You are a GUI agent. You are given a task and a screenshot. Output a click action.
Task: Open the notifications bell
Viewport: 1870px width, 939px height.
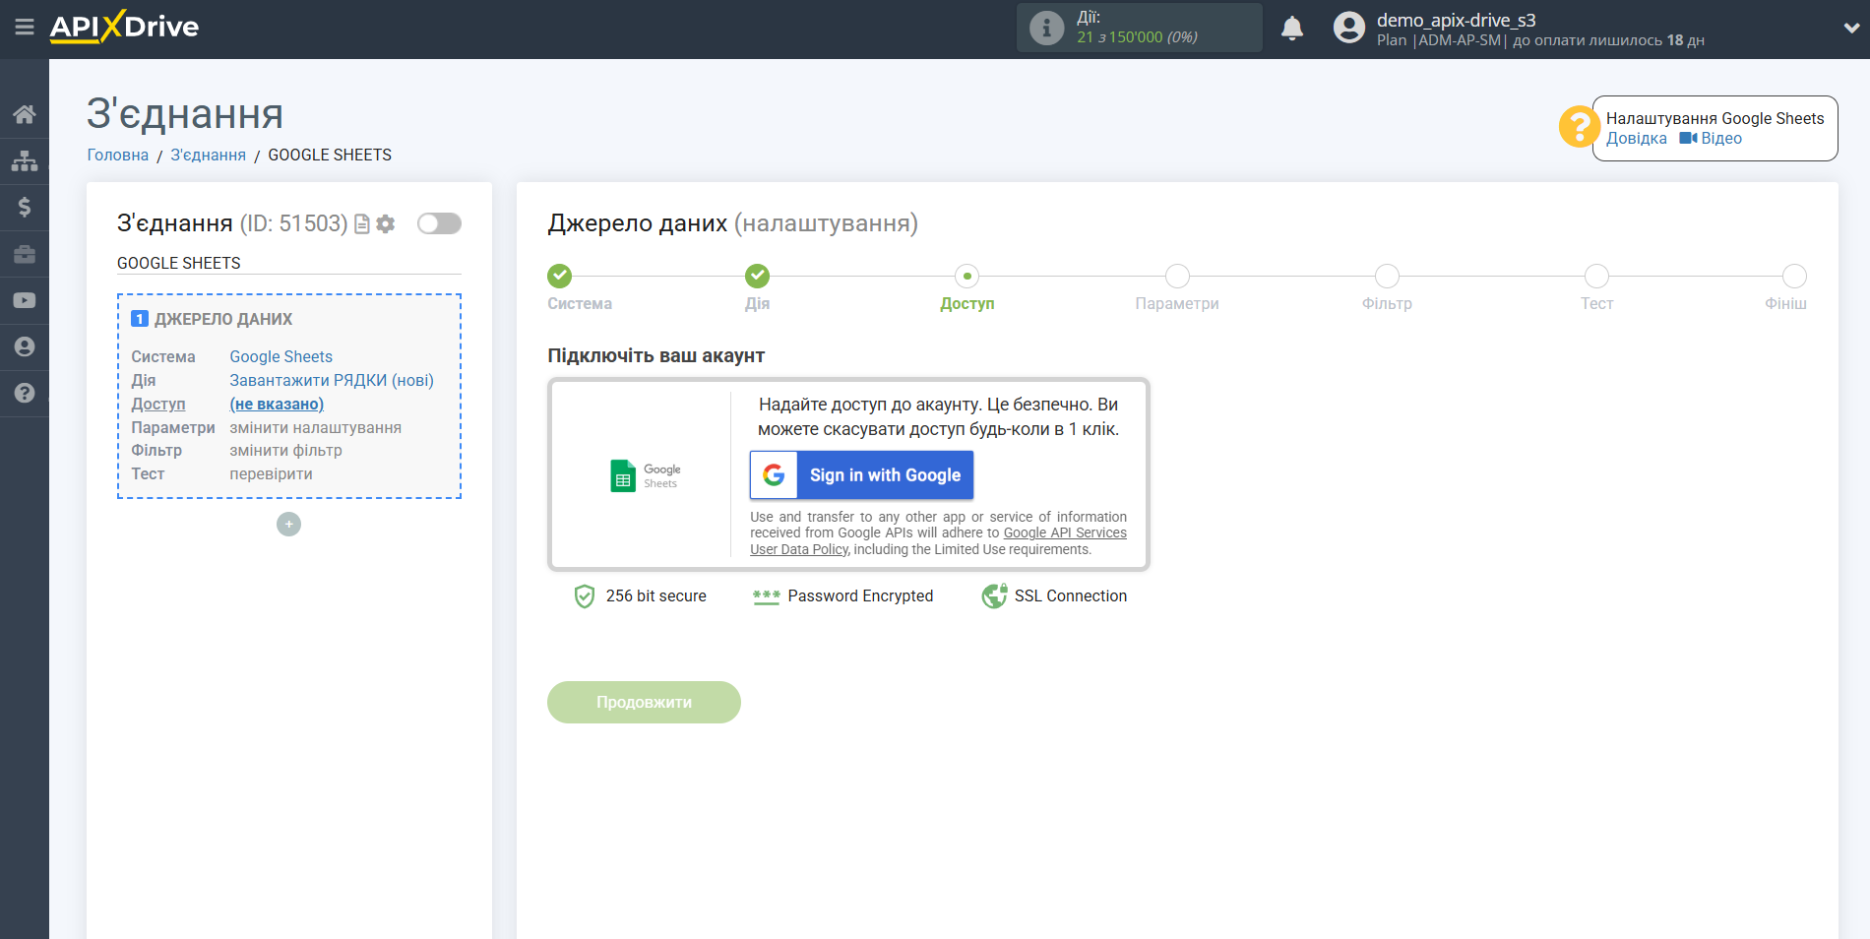1292,28
